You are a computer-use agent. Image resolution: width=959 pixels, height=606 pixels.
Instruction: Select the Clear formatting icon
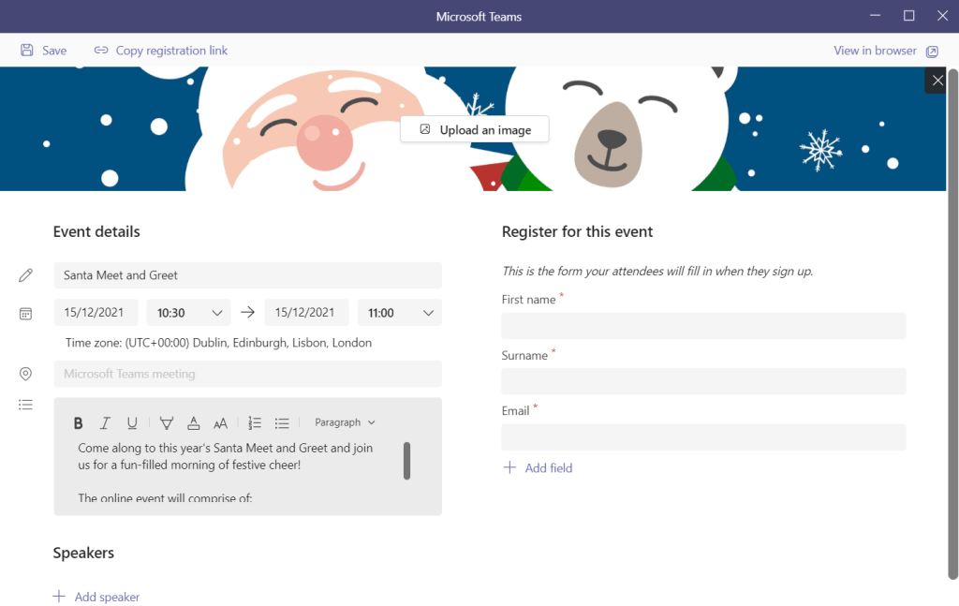(166, 422)
